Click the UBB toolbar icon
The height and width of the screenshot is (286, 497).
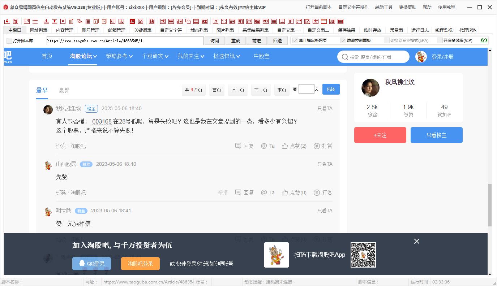pos(332,21)
